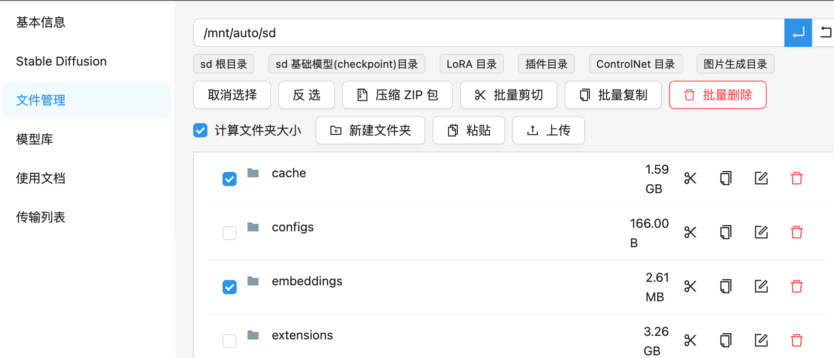Uncheck the cache folder checkbox
The width and height of the screenshot is (834, 358).
(230, 179)
